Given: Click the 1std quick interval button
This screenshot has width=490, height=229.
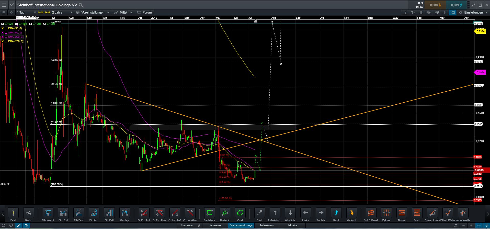Looking at the screenshot, I should (41, 12).
